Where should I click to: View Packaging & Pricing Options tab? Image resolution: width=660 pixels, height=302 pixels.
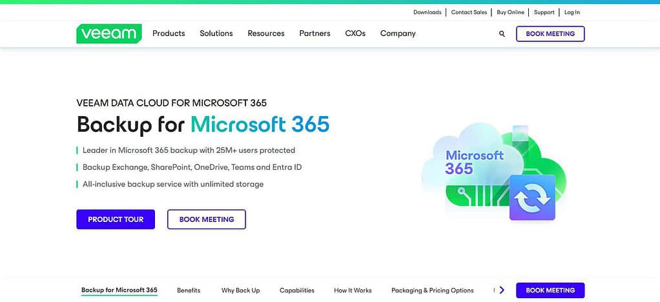pyautogui.click(x=432, y=290)
